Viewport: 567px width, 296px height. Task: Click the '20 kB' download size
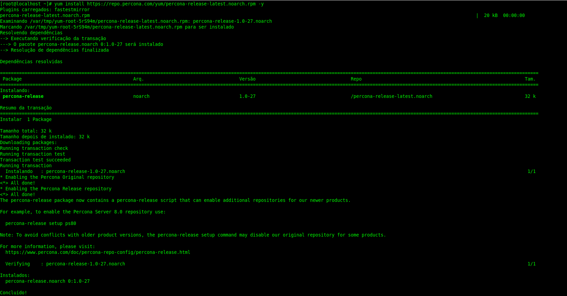[x=491, y=15]
